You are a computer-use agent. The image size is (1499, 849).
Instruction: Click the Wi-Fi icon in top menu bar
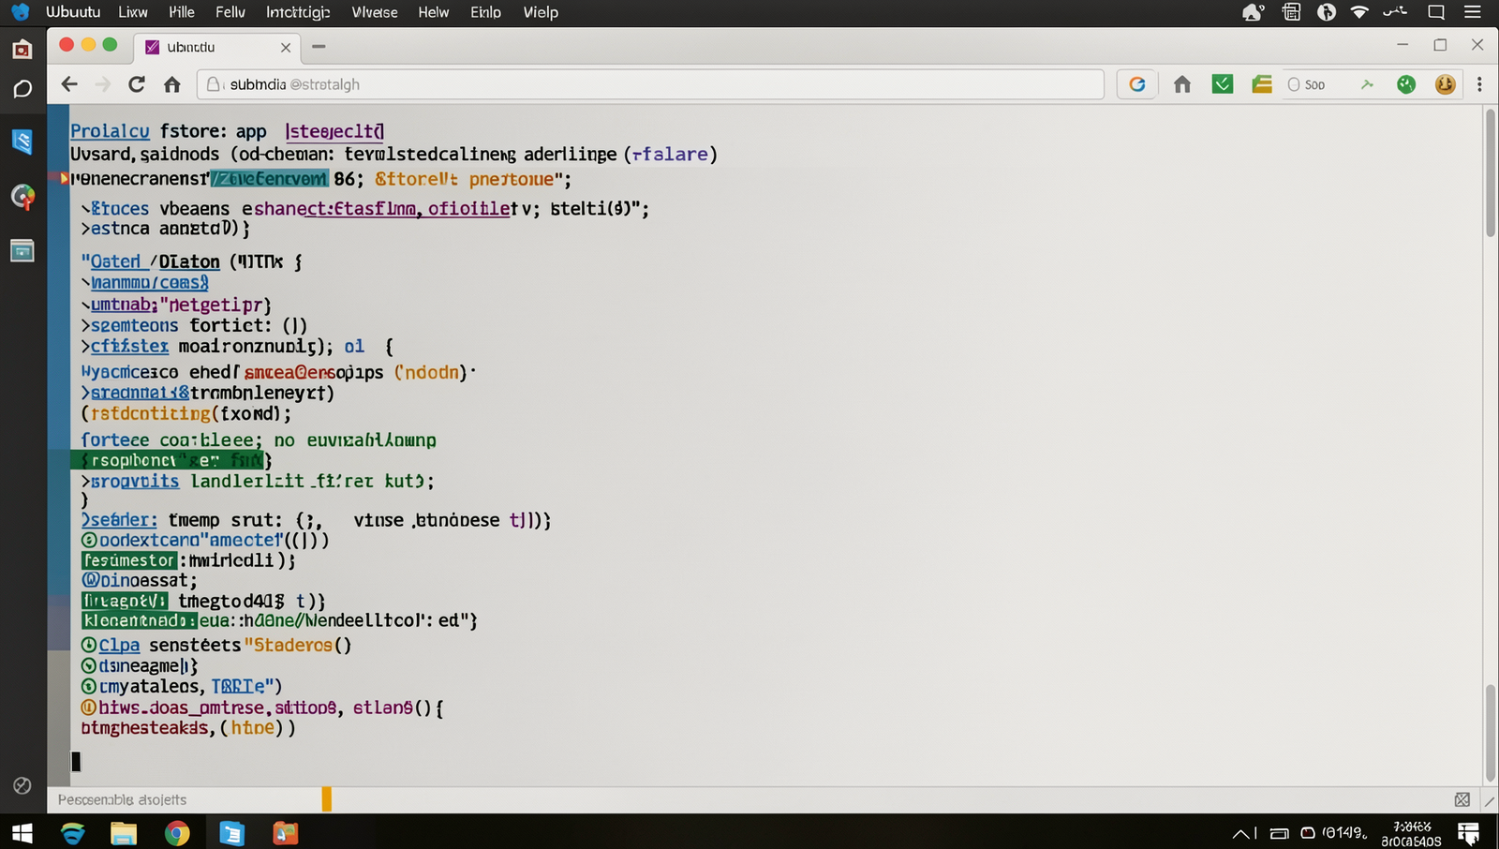(x=1359, y=12)
